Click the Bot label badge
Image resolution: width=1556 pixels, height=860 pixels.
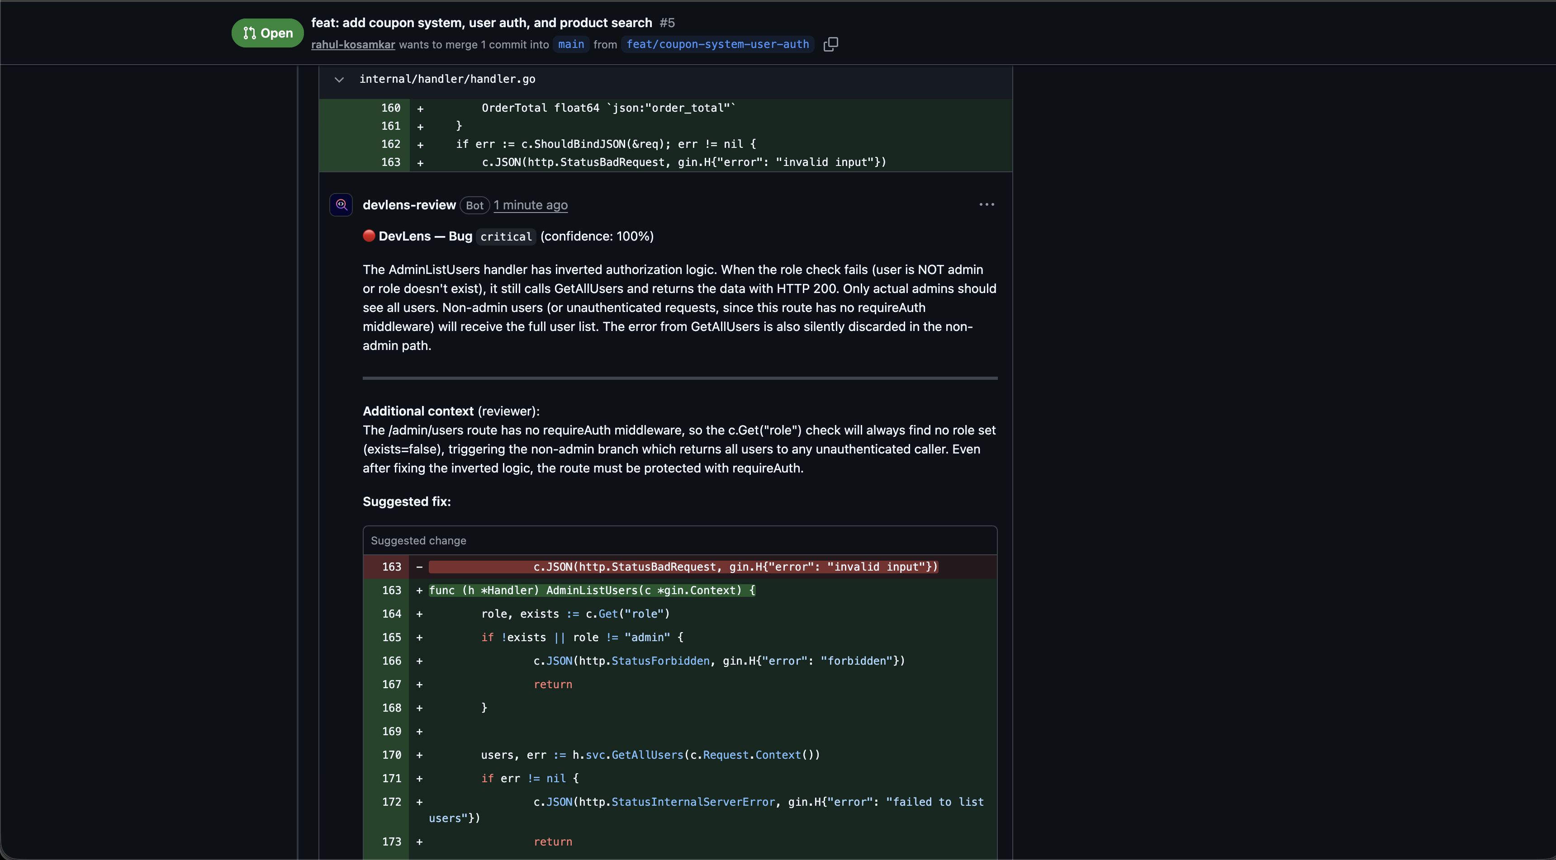click(x=474, y=205)
